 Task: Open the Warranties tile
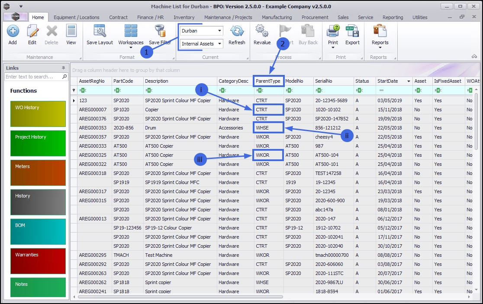click(x=38, y=261)
